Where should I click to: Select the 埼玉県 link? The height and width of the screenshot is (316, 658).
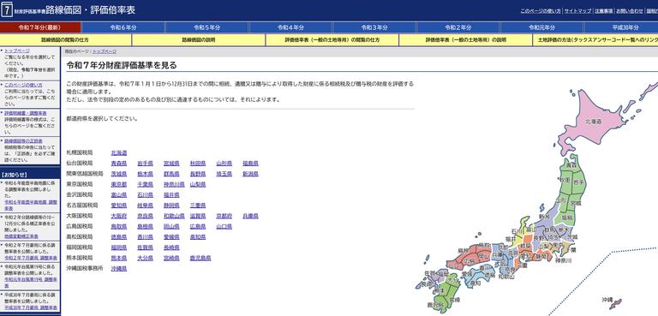click(x=224, y=174)
